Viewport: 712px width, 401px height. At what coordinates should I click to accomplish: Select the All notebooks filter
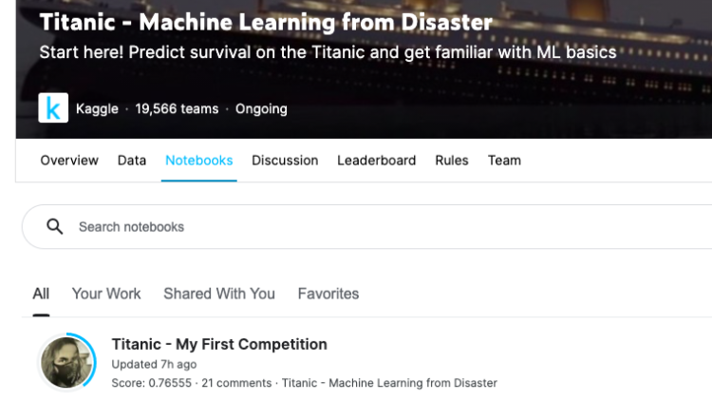click(41, 294)
